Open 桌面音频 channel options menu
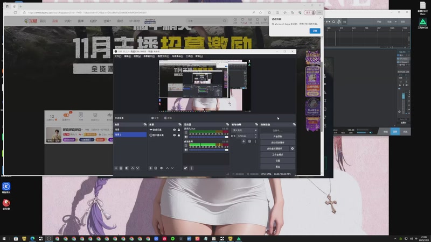431x242 pixels. point(186,145)
